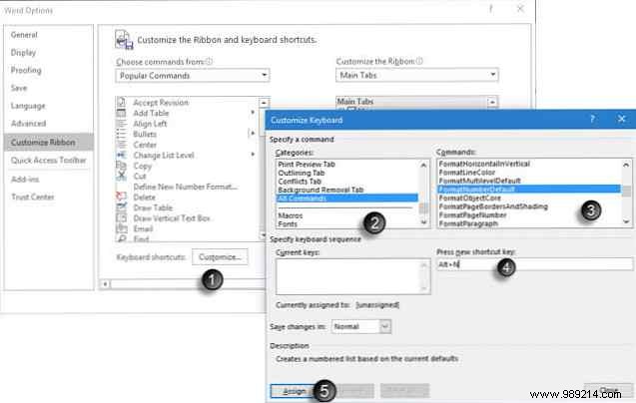Open the Save changes in Normal dropdown
The image size is (636, 403).
[361, 326]
